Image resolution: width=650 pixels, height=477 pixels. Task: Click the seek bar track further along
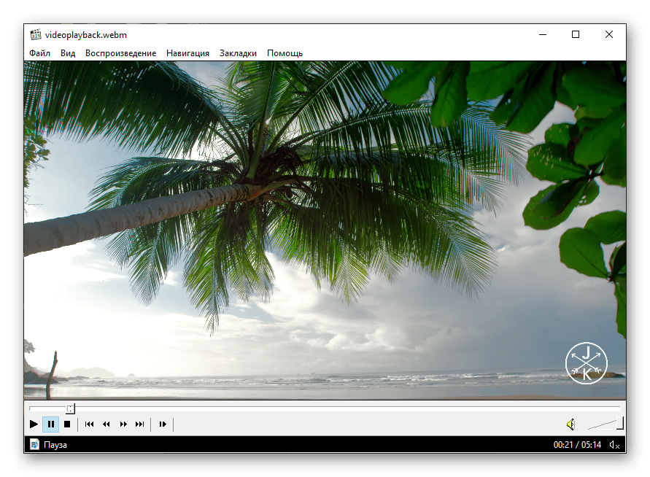tap(348, 408)
